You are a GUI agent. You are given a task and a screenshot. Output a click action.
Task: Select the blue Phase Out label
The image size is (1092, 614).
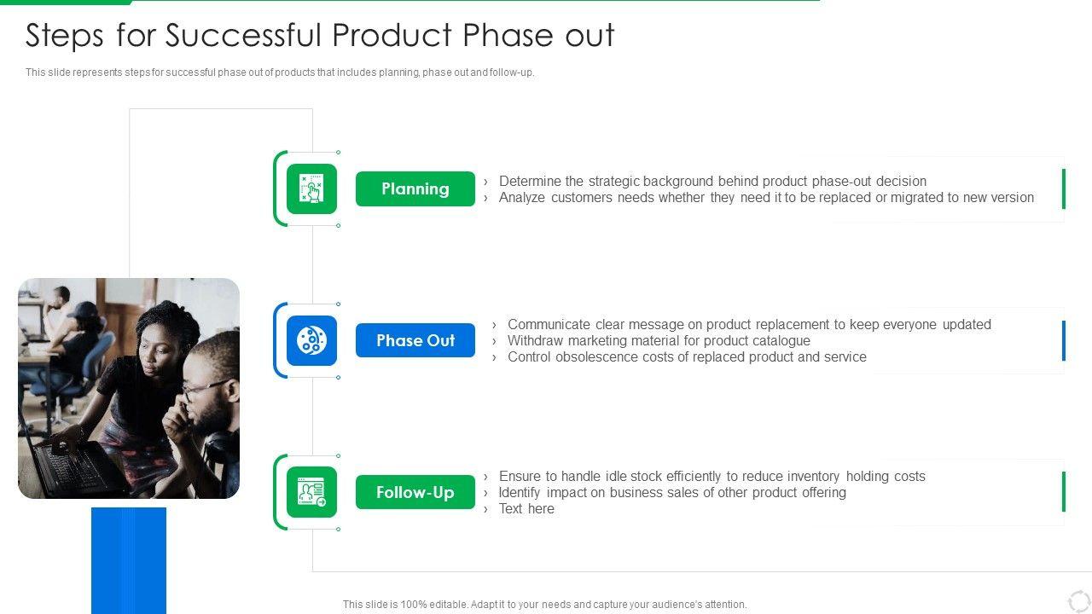(415, 340)
